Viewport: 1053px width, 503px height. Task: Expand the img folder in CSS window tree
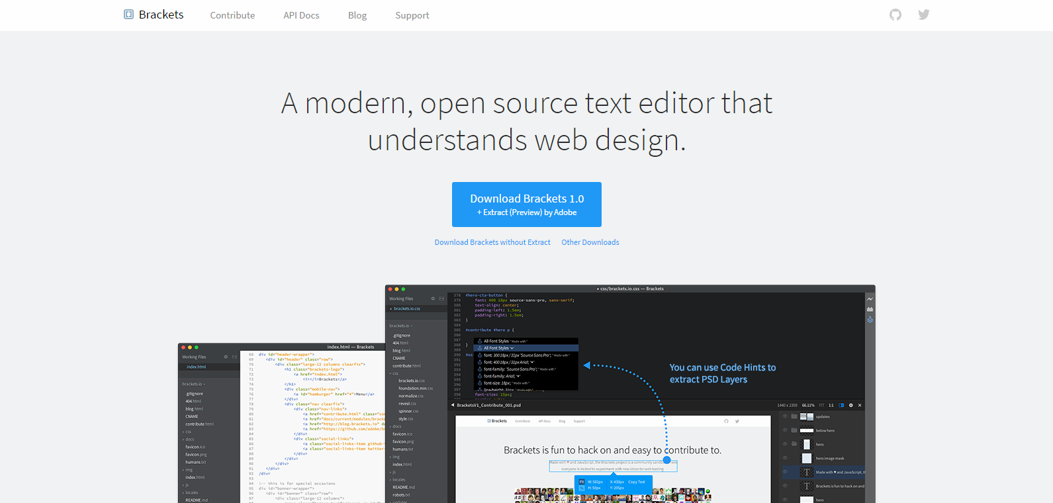click(394, 457)
